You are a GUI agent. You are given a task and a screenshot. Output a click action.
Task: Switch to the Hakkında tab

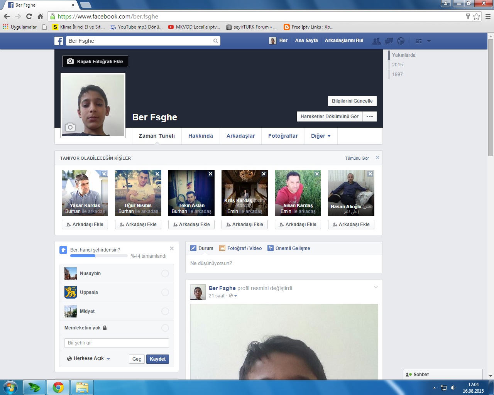(201, 136)
